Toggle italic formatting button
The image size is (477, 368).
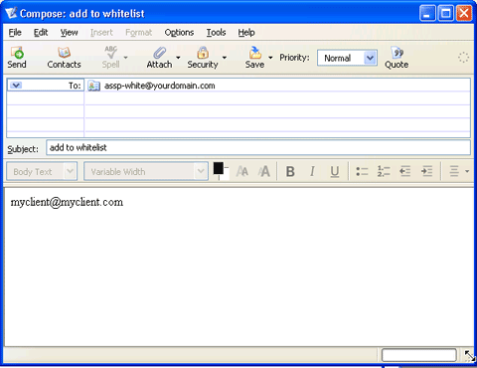(x=312, y=171)
